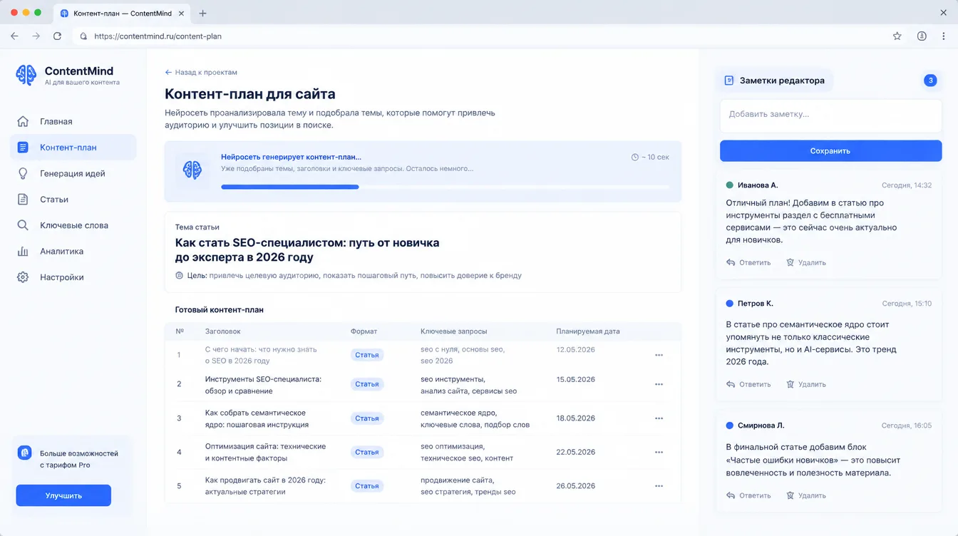Click the browser address bar URL

tap(158, 36)
